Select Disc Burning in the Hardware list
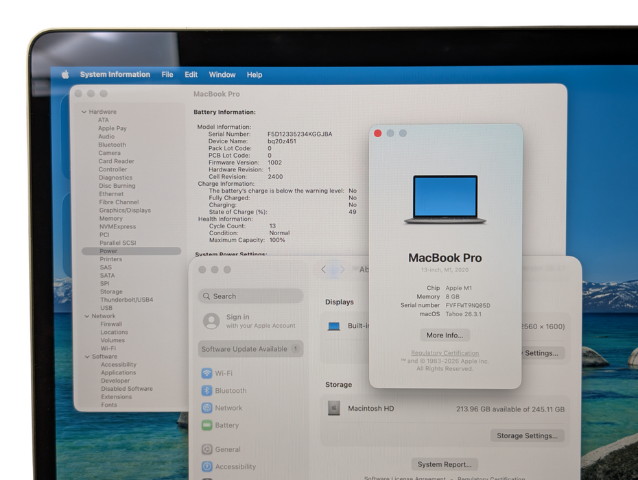638x480 pixels. tap(117, 186)
